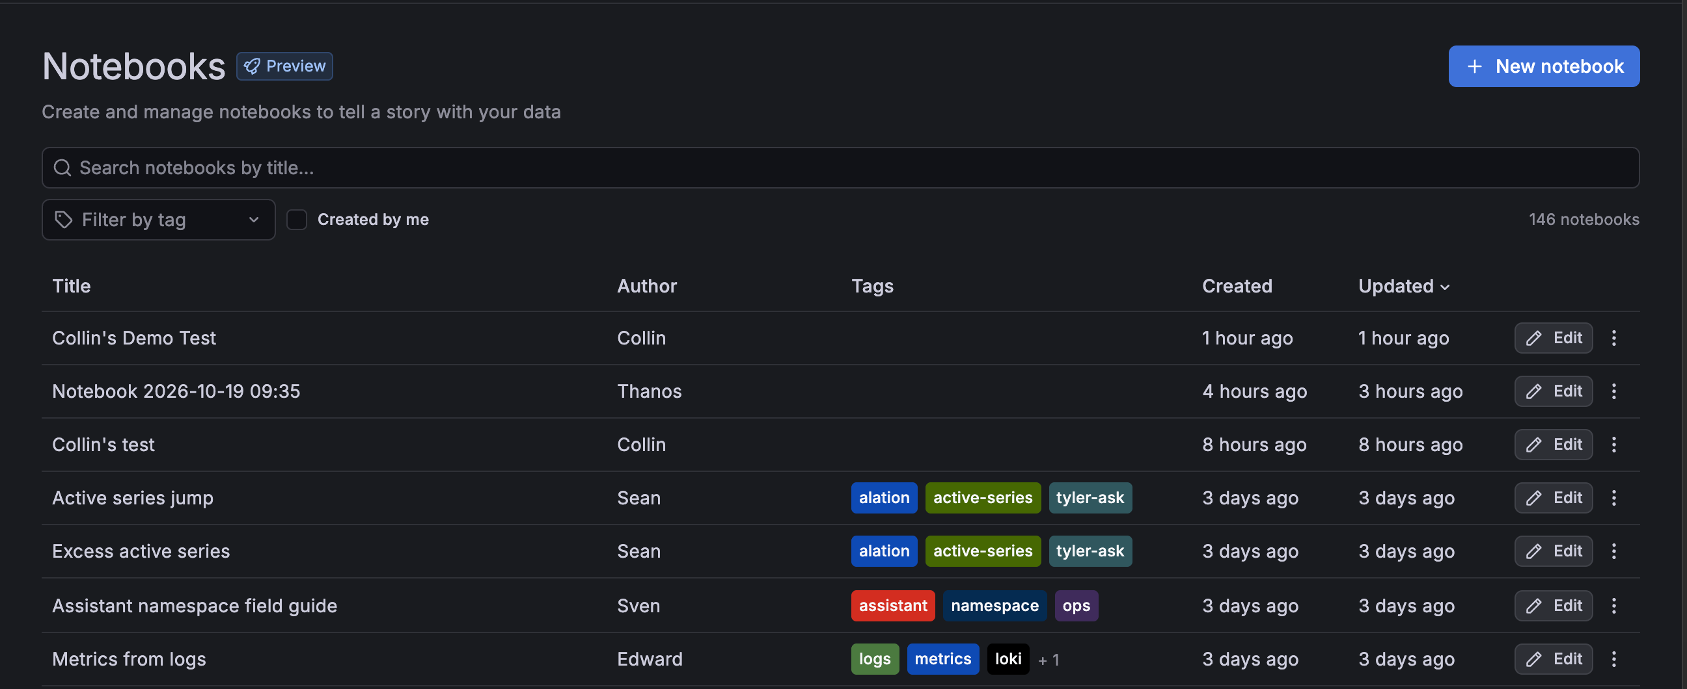
Task: Open three-dot menu for Metrics from logs
Action: pyautogui.click(x=1613, y=659)
